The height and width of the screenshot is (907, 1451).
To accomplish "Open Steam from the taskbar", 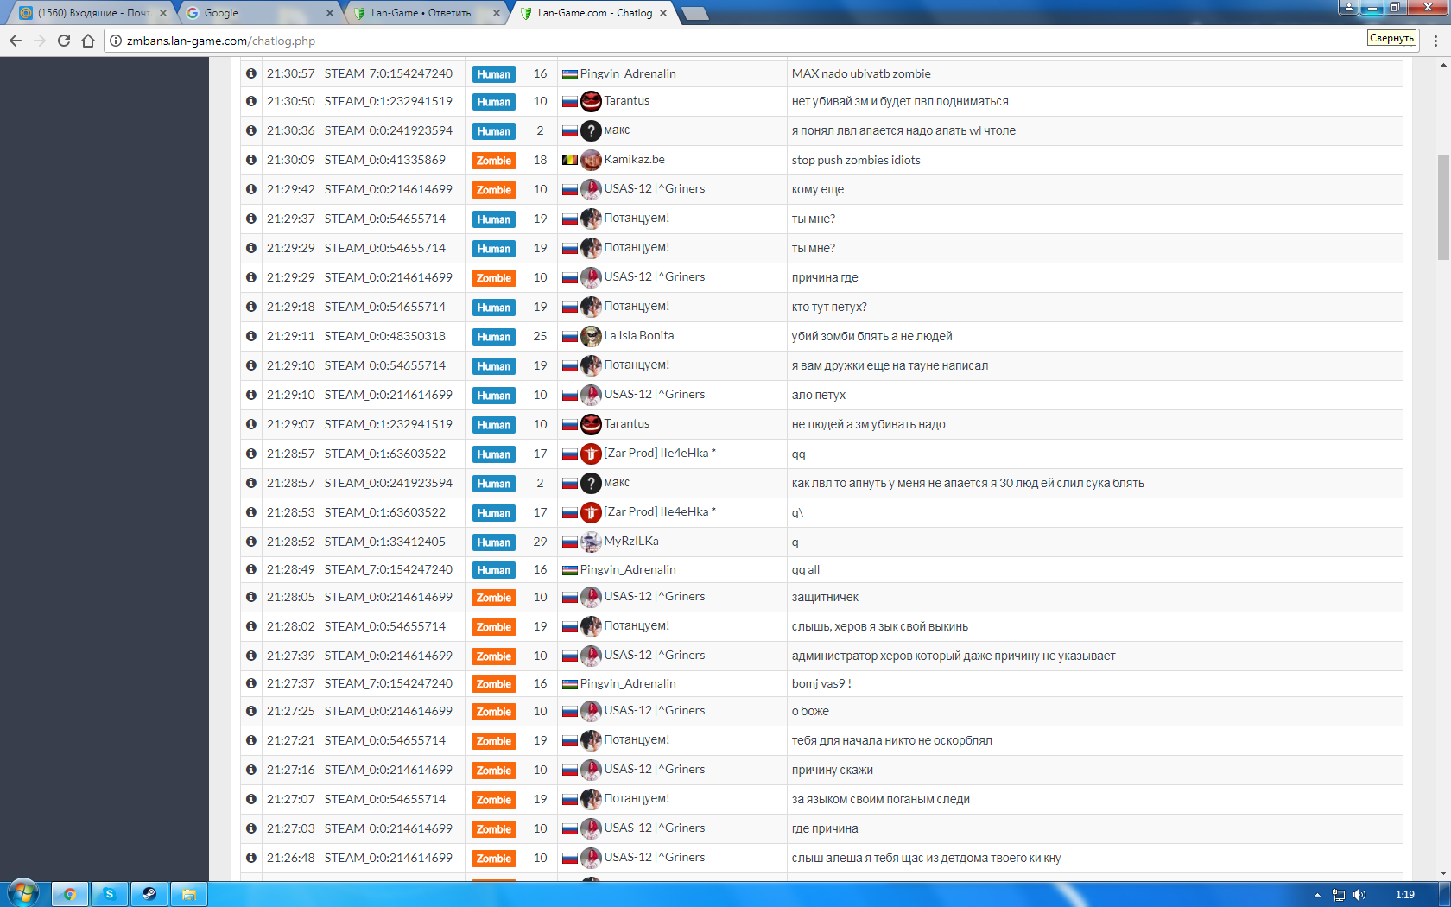I will 149,894.
